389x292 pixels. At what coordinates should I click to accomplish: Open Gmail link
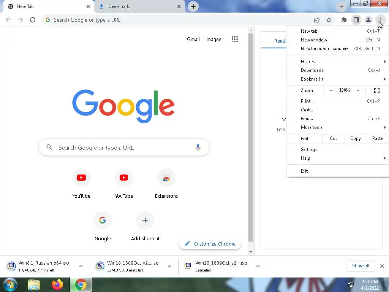point(193,39)
